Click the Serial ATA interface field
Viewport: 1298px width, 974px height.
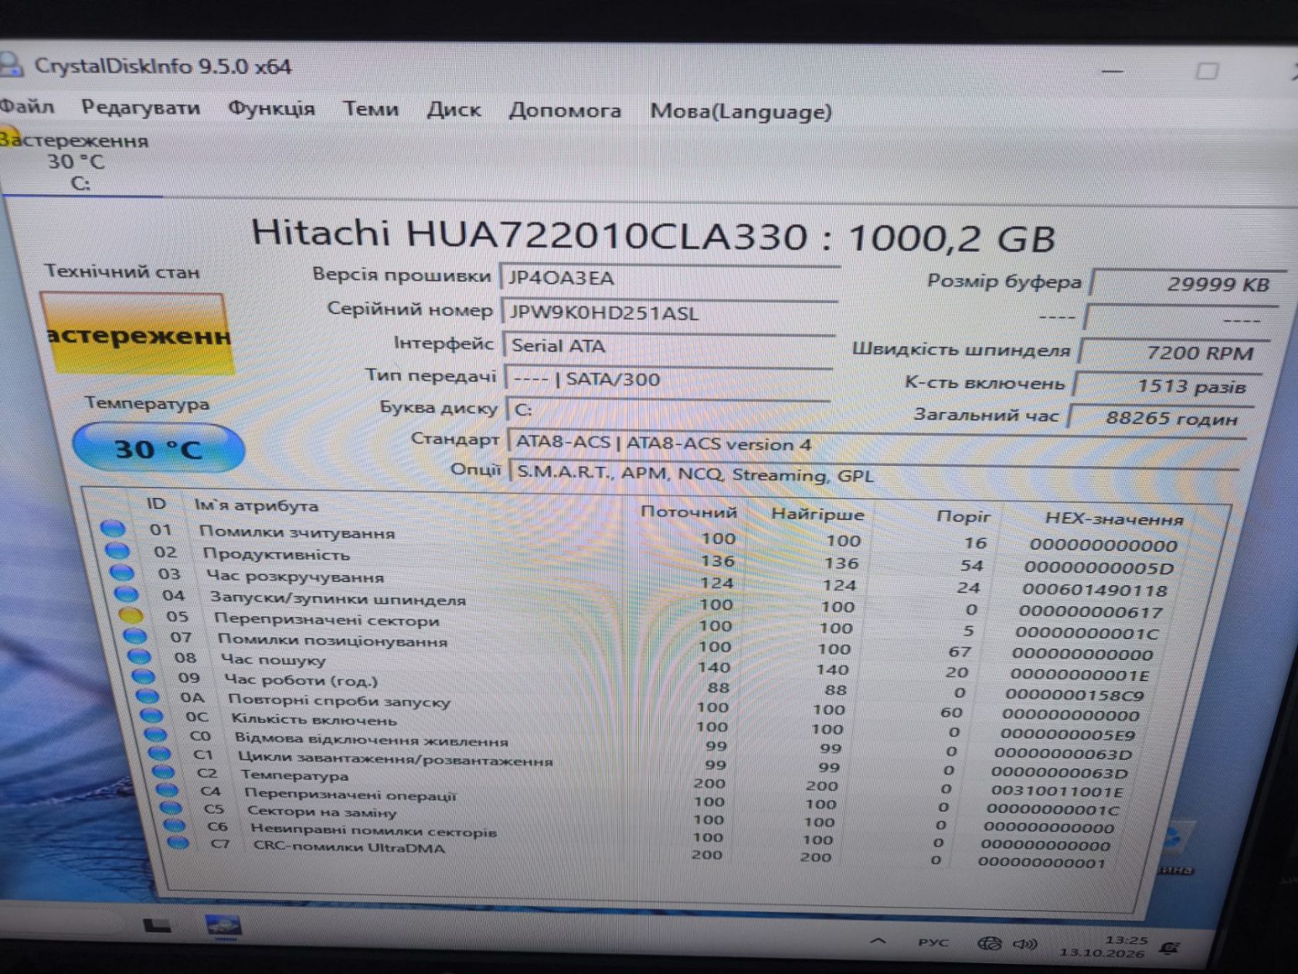coord(669,346)
